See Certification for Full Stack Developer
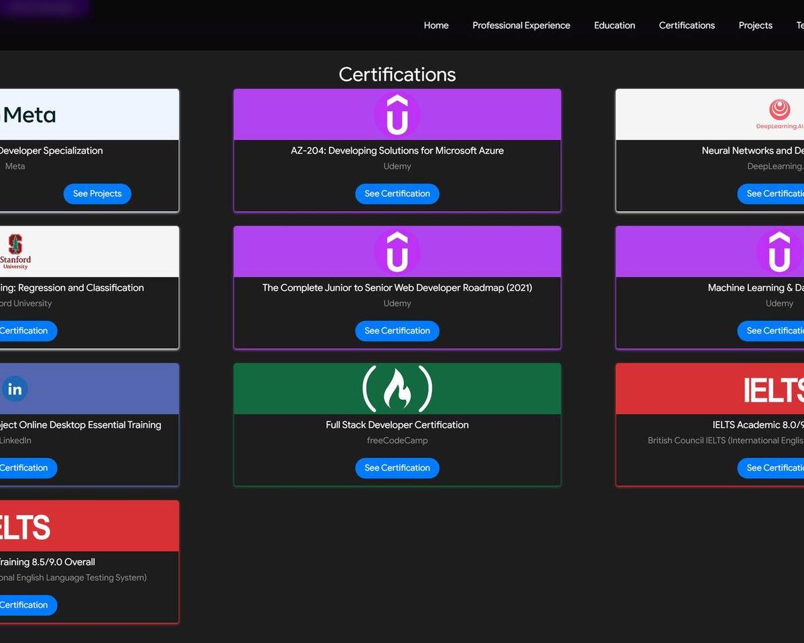Image resolution: width=804 pixels, height=643 pixels. click(397, 468)
